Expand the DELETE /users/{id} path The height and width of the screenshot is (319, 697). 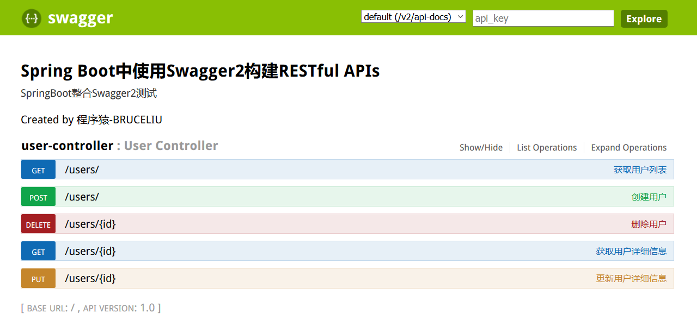(90, 224)
